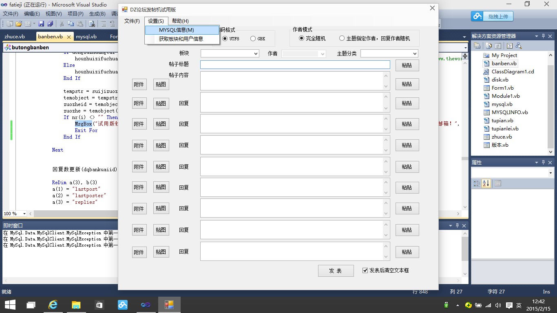Viewport: 557px width, 313px height.
Task: Open Form1.vb in Solution Explorer
Action: click(x=502, y=88)
